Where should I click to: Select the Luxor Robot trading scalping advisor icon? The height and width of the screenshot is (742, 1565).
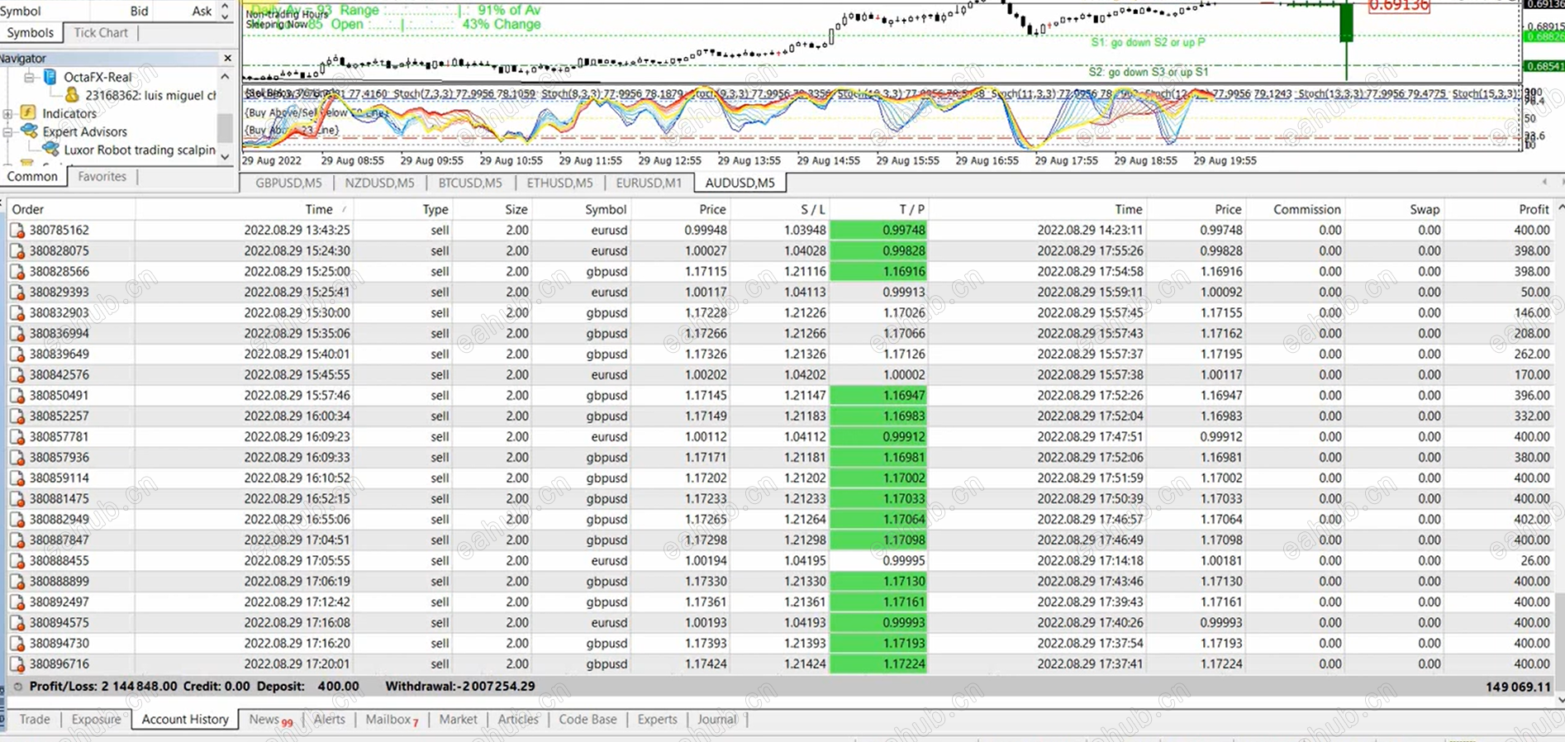pyautogui.click(x=50, y=150)
